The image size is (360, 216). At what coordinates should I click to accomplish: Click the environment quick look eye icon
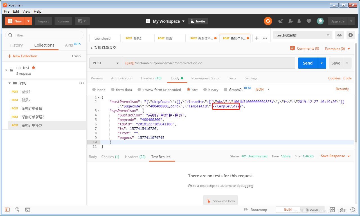tap(339, 35)
